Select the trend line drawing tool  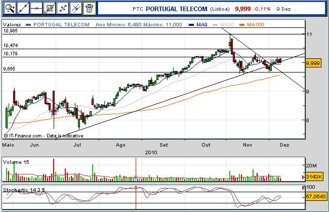coord(23,8)
